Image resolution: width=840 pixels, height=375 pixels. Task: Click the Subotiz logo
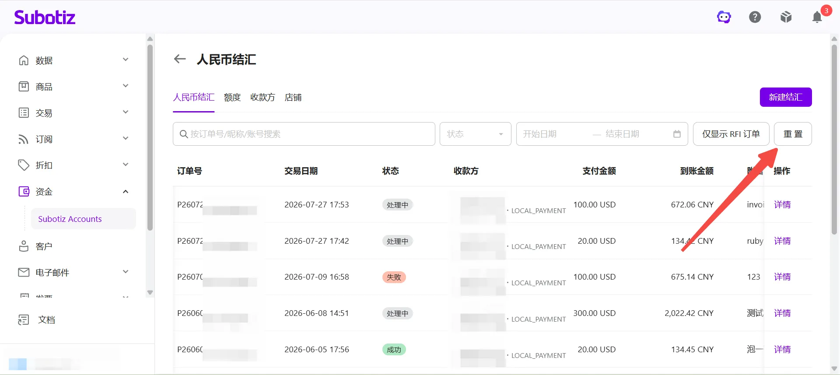tap(45, 17)
